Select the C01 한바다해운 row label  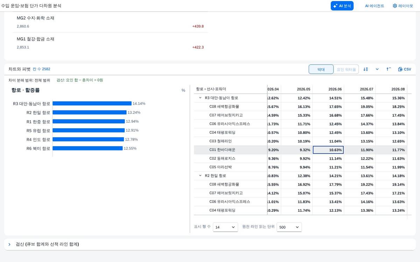click(x=222, y=150)
